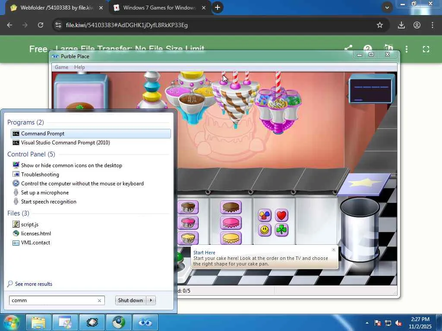Screen dimensions: 442x331
Task: Launch Command Prompt from search results
Action: pos(91,134)
